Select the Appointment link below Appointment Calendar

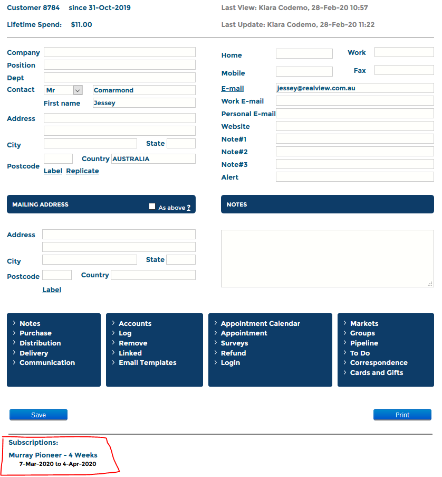244,333
